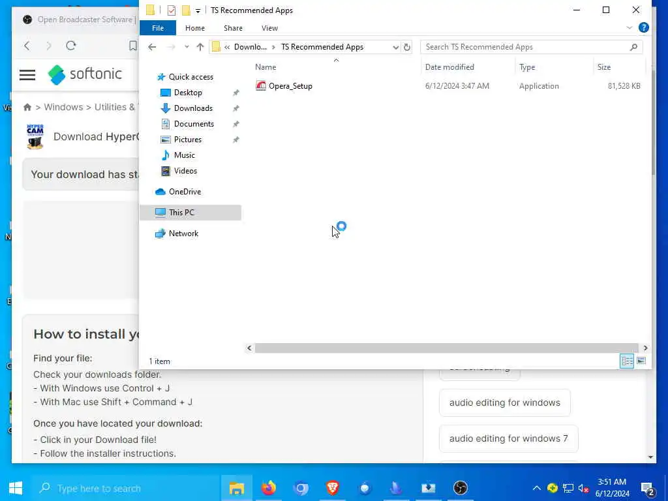The height and width of the screenshot is (501, 668).
Task: Switch to the Share ribbon tab
Action: point(233,28)
